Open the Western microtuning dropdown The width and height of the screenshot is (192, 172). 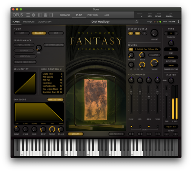point(171,57)
